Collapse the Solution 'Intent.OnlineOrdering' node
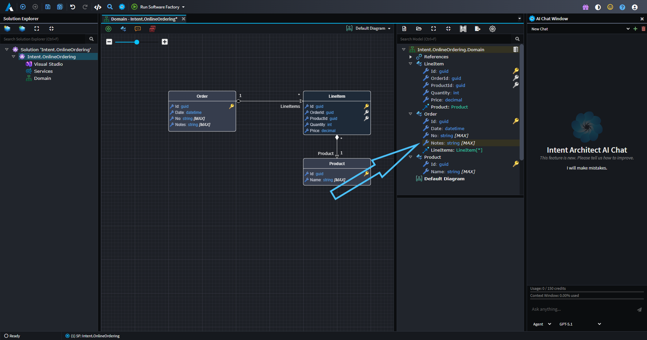 click(7, 50)
